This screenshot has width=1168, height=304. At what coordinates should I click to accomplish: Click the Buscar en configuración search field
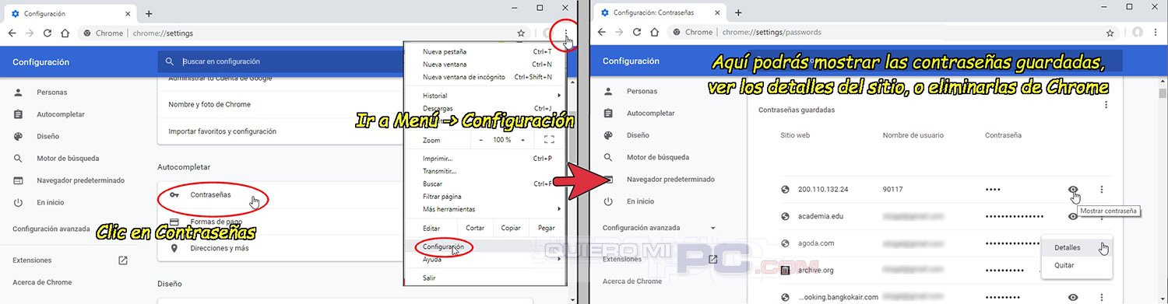tap(280, 61)
